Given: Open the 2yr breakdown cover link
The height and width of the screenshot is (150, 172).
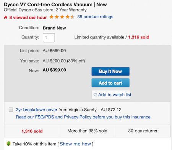Looking at the screenshot, I should (37, 110).
